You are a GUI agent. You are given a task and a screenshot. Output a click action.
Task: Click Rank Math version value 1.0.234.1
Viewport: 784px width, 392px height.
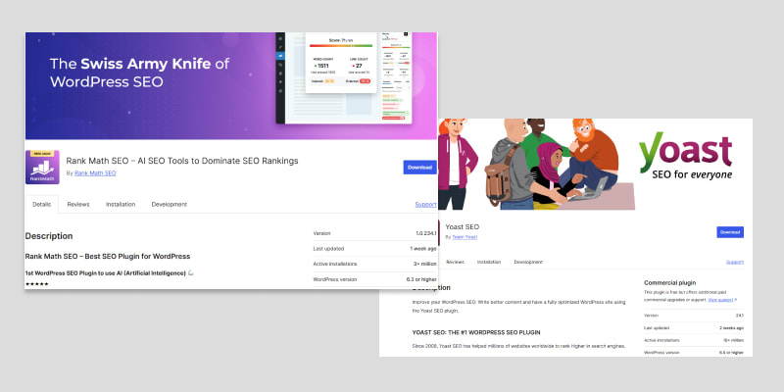[426, 233]
